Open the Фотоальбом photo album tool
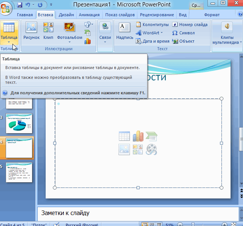Image resolution: width=243 pixels, height=226 pixels. pos(69,32)
